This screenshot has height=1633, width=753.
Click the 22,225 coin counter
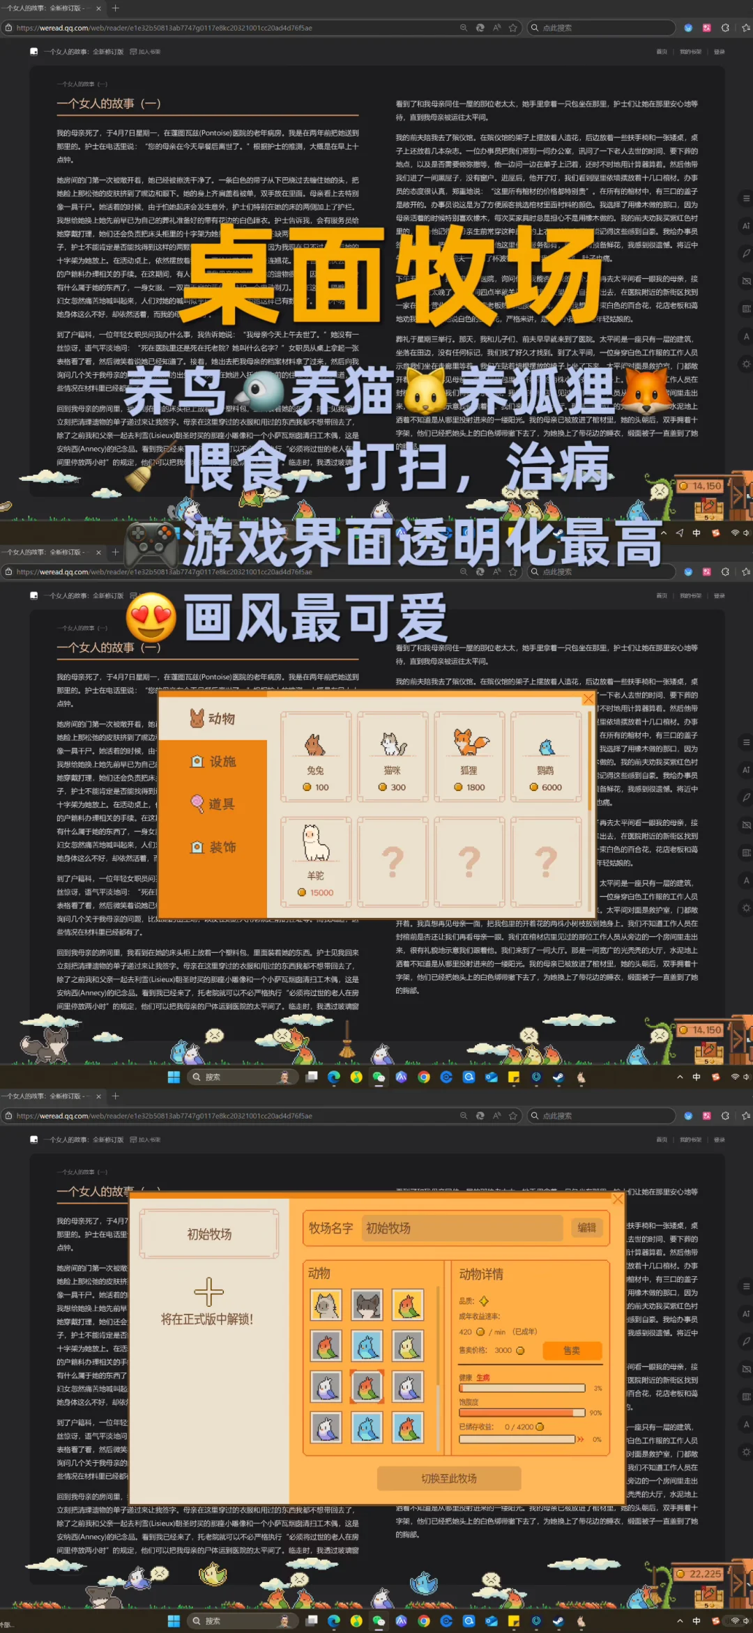pyautogui.click(x=700, y=1574)
